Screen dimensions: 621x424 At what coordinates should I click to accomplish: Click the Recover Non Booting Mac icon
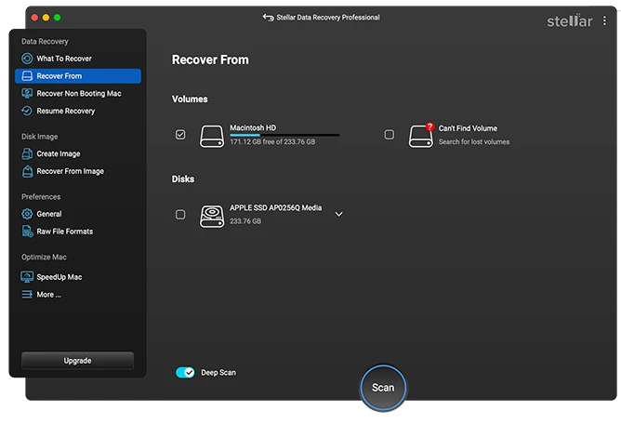pyautogui.click(x=27, y=94)
